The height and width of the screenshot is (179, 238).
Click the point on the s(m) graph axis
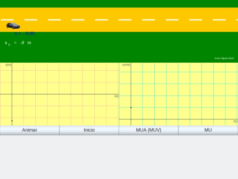point(12,121)
